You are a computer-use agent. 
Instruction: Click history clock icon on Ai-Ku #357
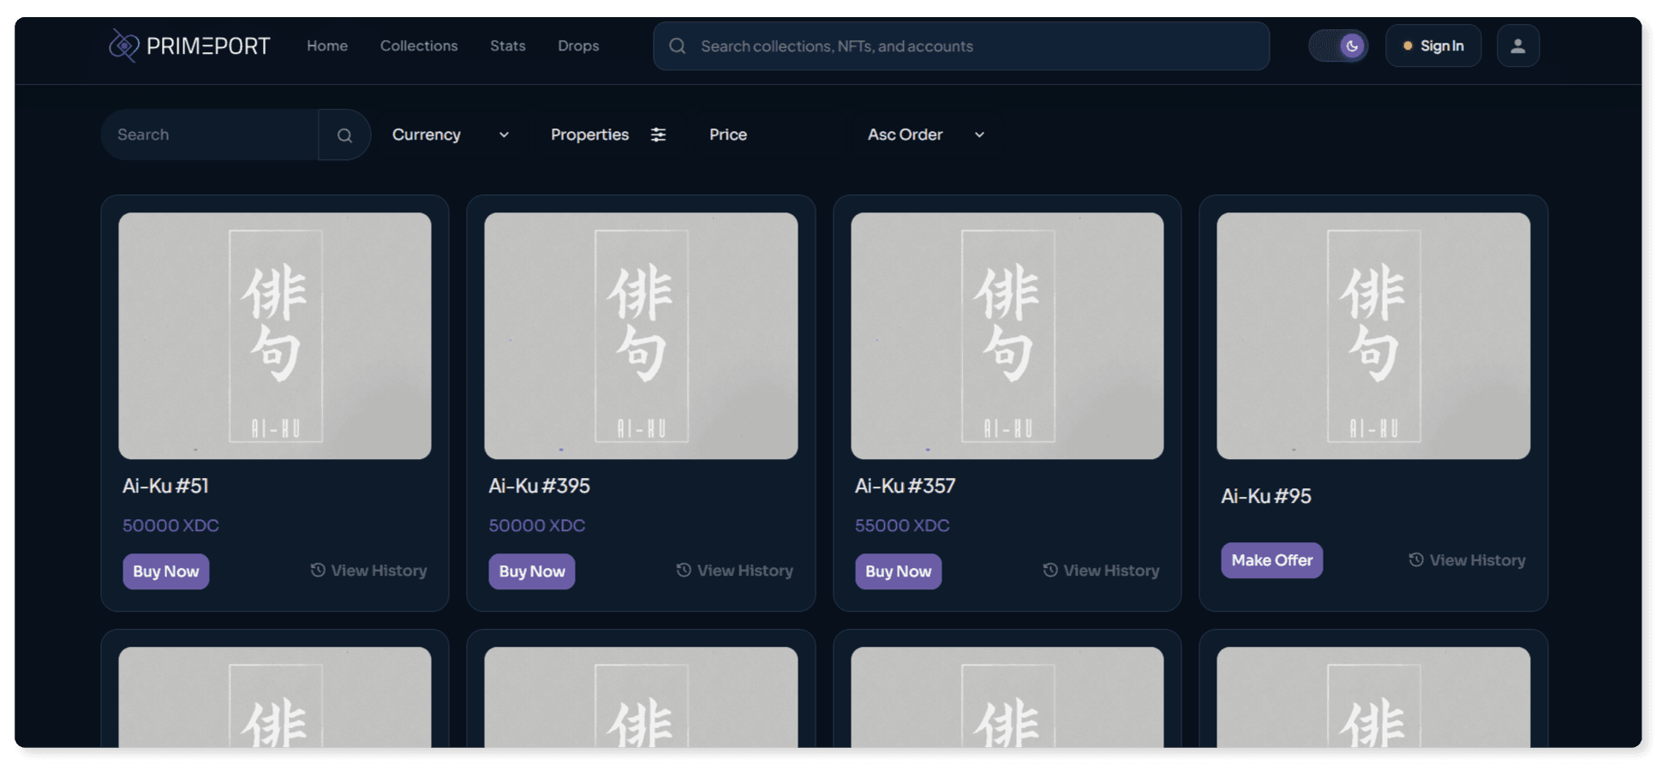pyautogui.click(x=1050, y=571)
